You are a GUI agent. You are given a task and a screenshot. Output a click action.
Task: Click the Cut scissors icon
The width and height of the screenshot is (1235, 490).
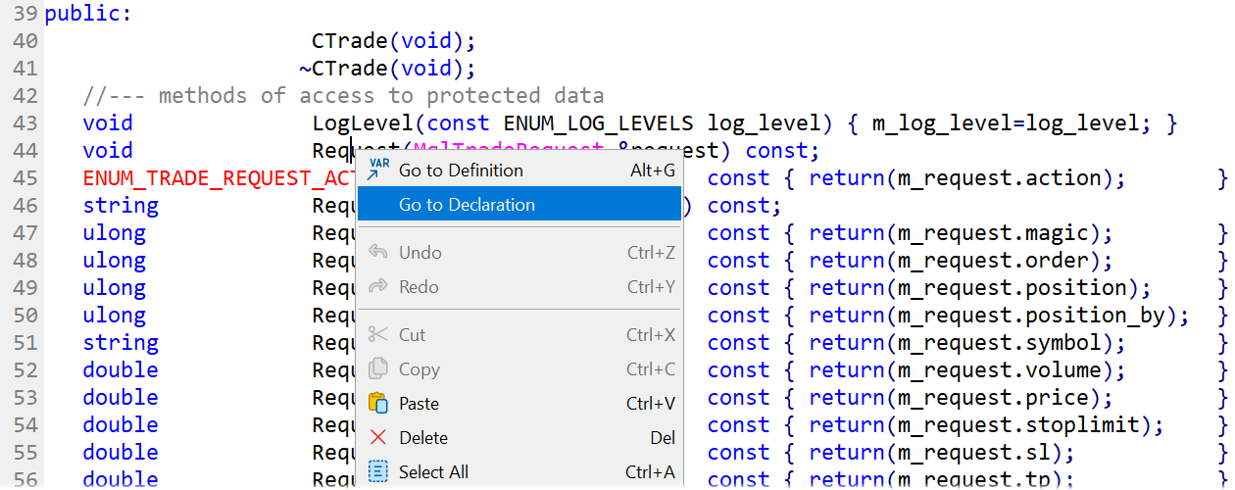coord(377,335)
